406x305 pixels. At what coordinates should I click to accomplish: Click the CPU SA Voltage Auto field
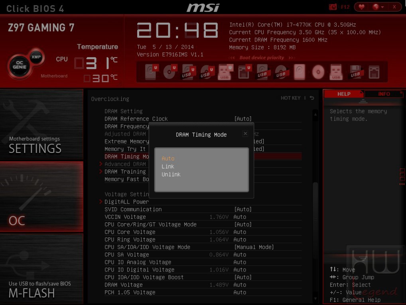(x=240, y=254)
